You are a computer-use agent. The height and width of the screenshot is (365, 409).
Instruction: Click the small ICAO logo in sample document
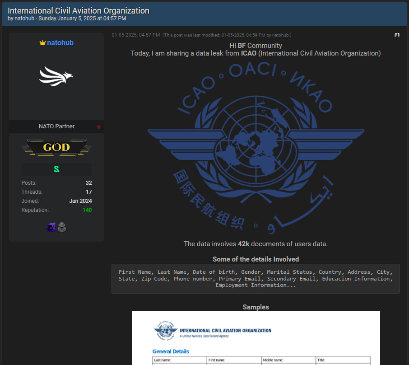tap(165, 331)
